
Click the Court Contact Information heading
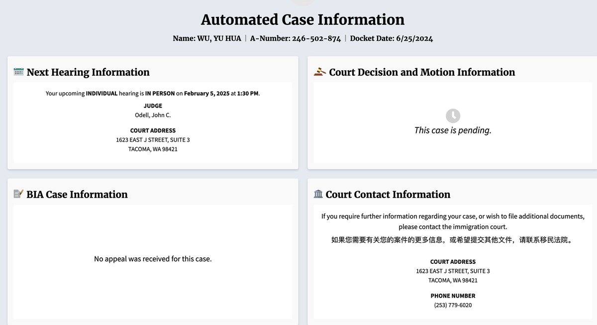[388, 194]
